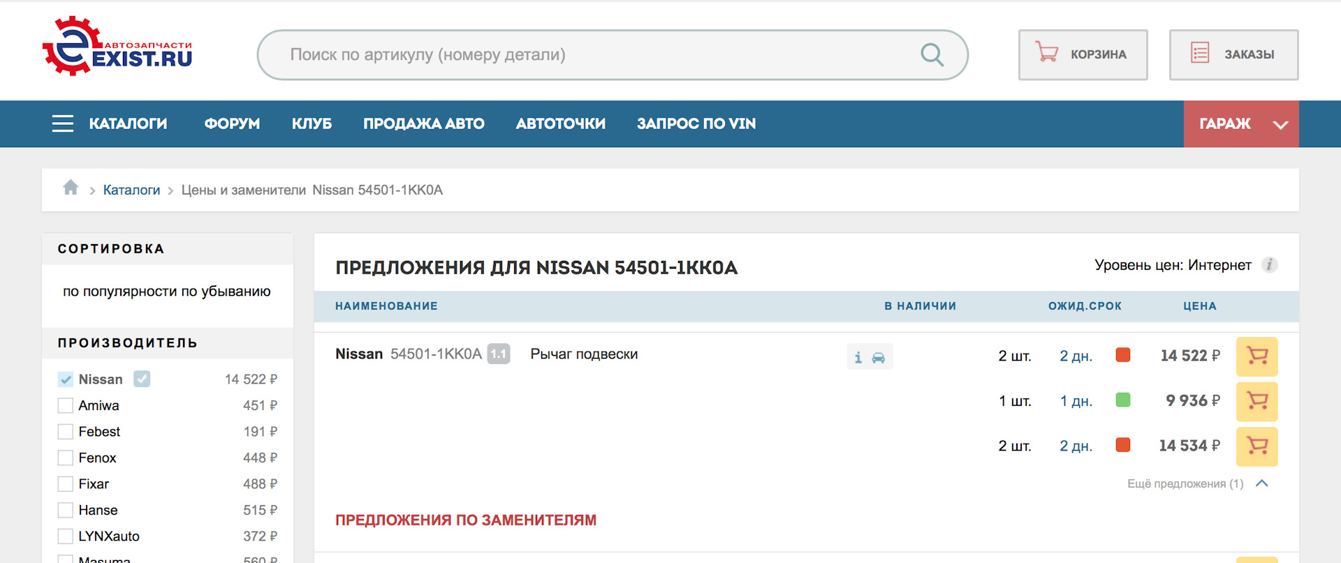Click the home breadcrumb icon

tap(71, 188)
